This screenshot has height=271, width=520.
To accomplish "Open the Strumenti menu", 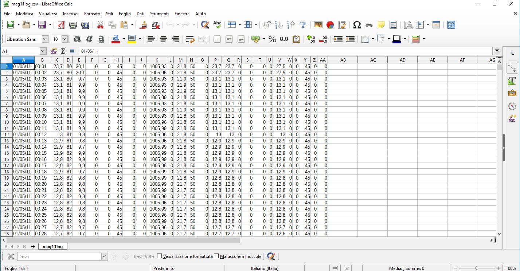I will point(159,14).
